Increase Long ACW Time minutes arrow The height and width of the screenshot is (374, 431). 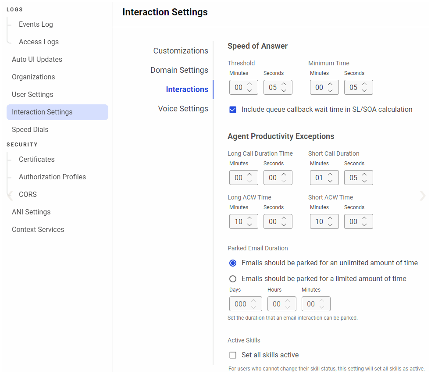pos(249,218)
